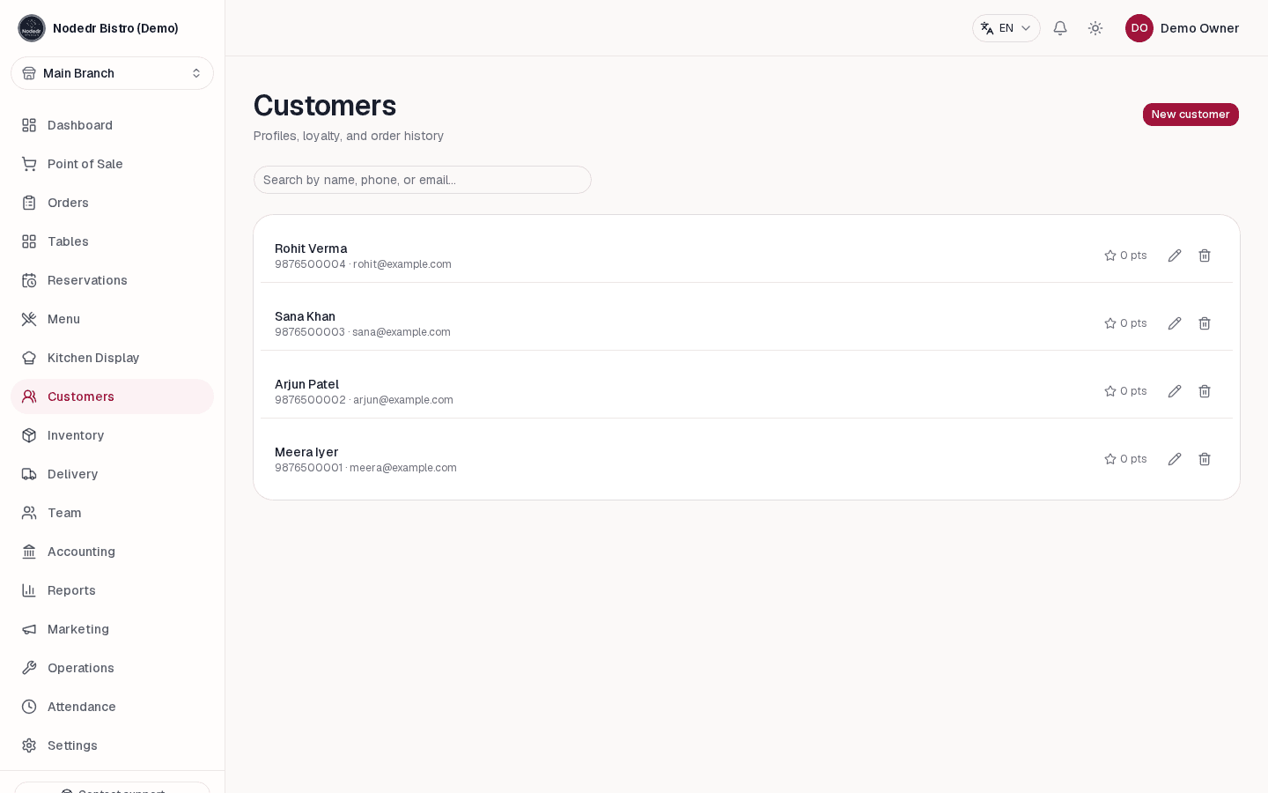Screen dimensions: 1268x793
Task: Click Arjun Patel's name
Action: point(306,384)
